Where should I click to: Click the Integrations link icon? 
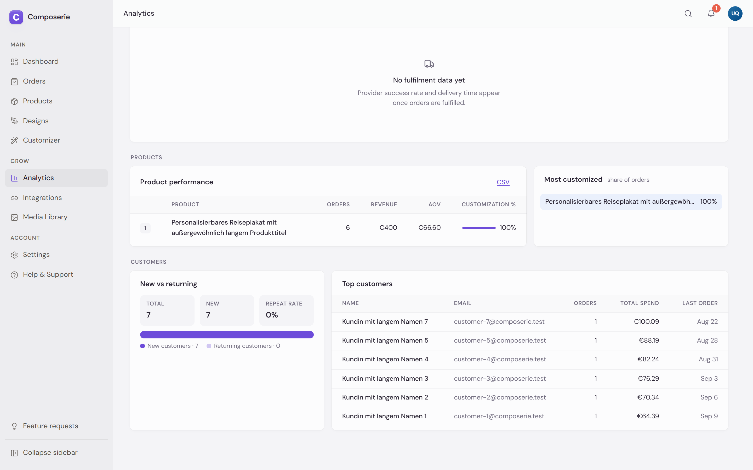coord(14,198)
